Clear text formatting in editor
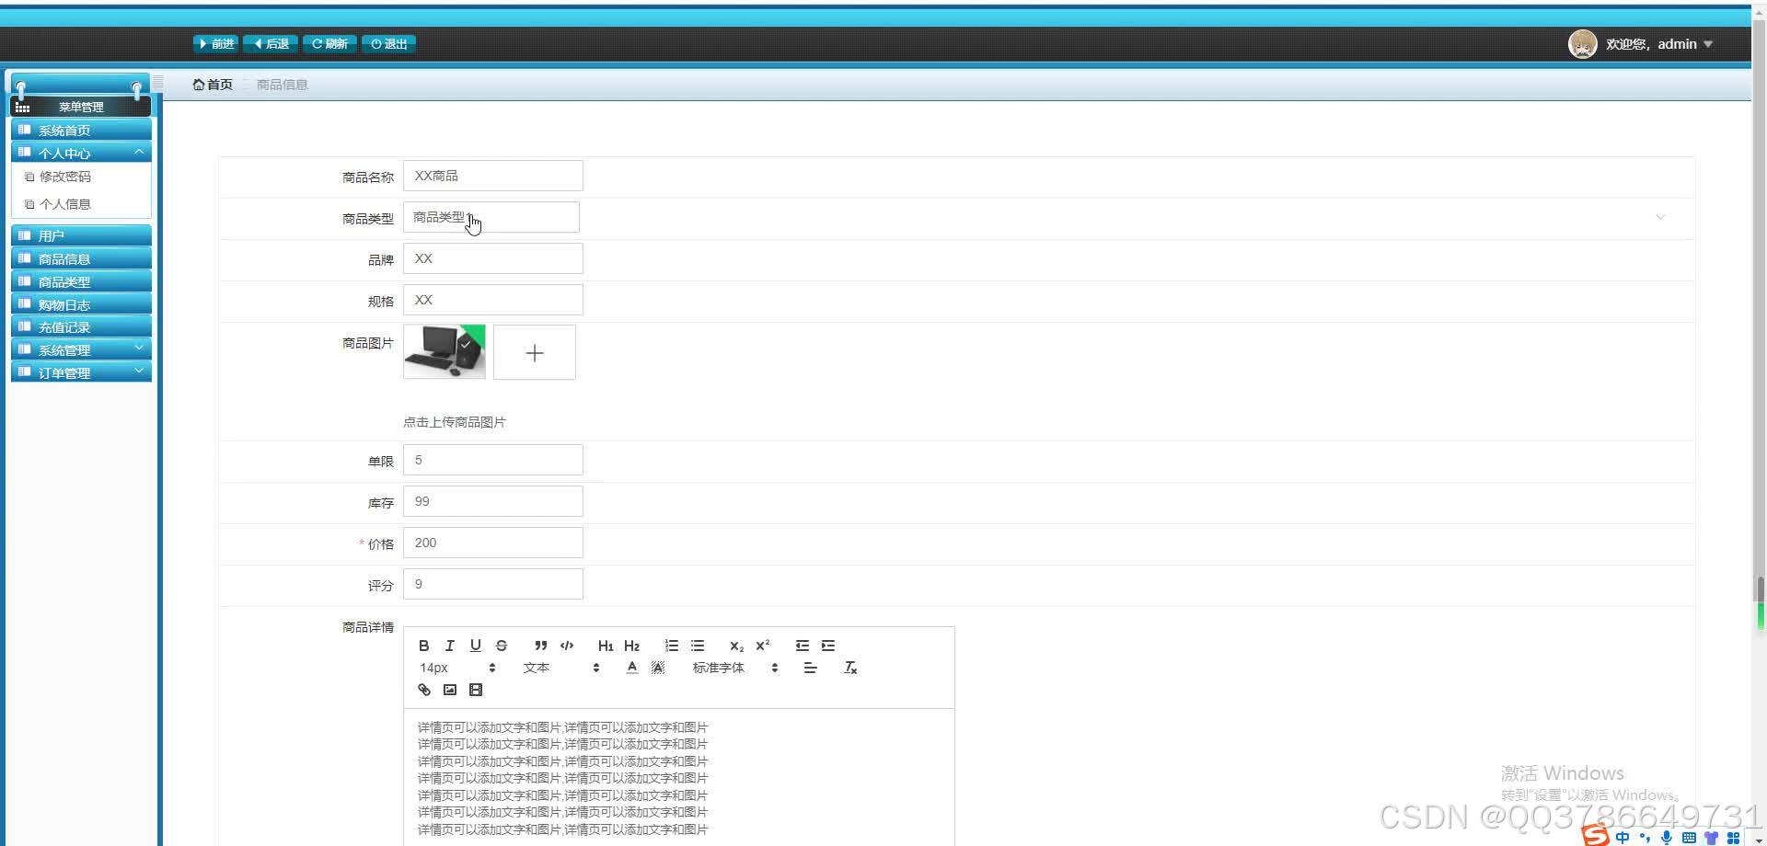This screenshot has height=846, width=1767. point(850,668)
